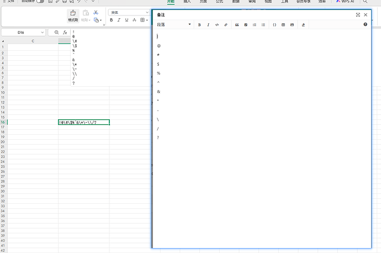This screenshot has height=253, width=381.
Task: Click the help question mark in 备注 toolbar
Action: point(366,25)
